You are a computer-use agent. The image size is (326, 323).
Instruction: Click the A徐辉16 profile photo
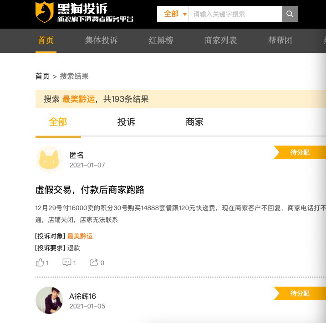[49, 300]
